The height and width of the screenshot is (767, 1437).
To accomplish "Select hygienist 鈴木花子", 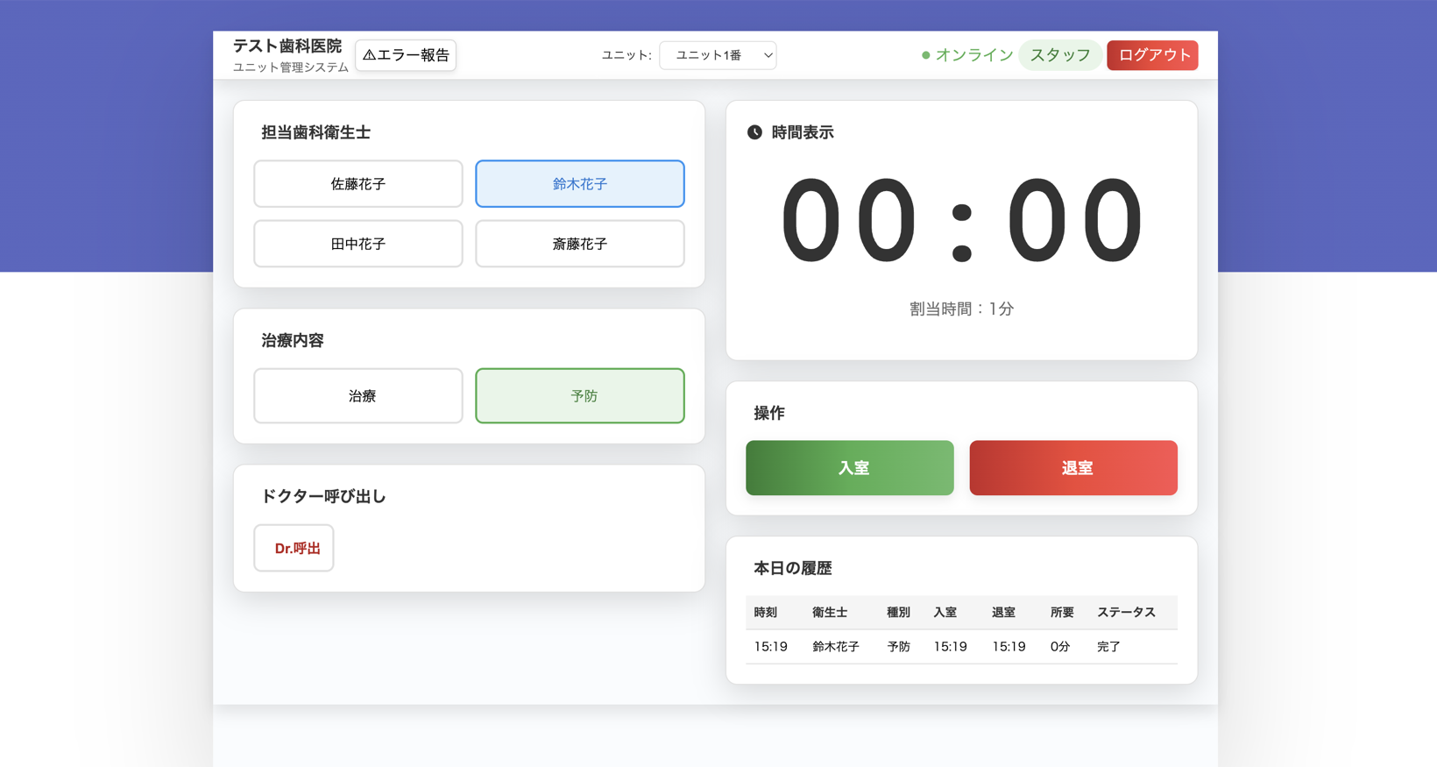I will click(x=580, y=184).
